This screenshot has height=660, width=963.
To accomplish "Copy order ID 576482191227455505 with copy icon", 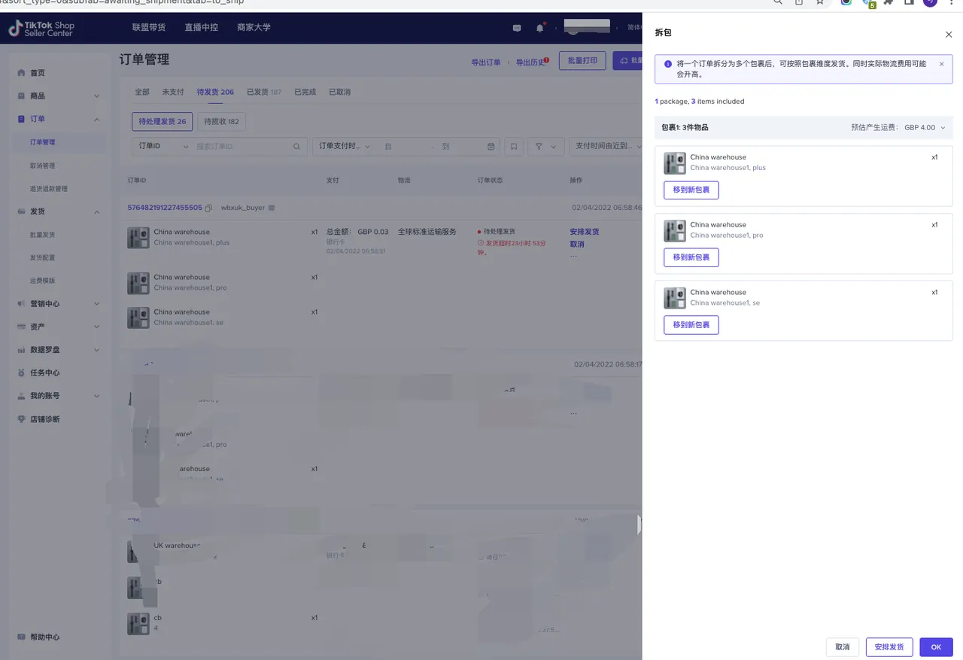I will pyautogui.click(x=208, y=208).
